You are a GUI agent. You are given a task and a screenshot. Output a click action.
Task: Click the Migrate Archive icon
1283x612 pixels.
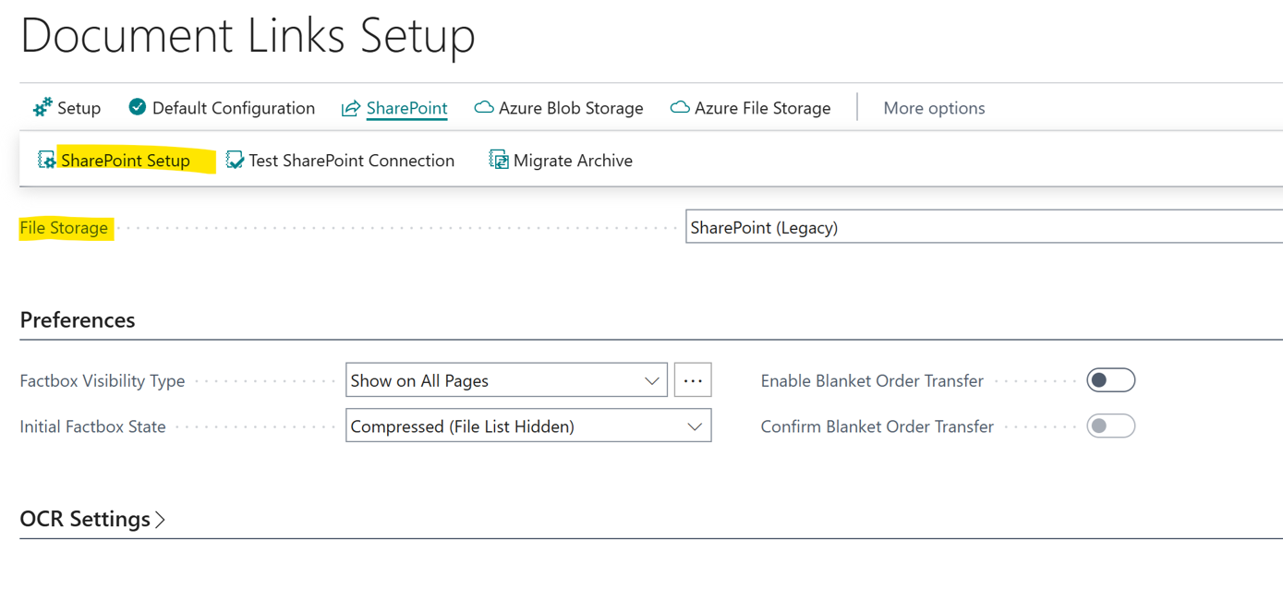pos(499,161)
